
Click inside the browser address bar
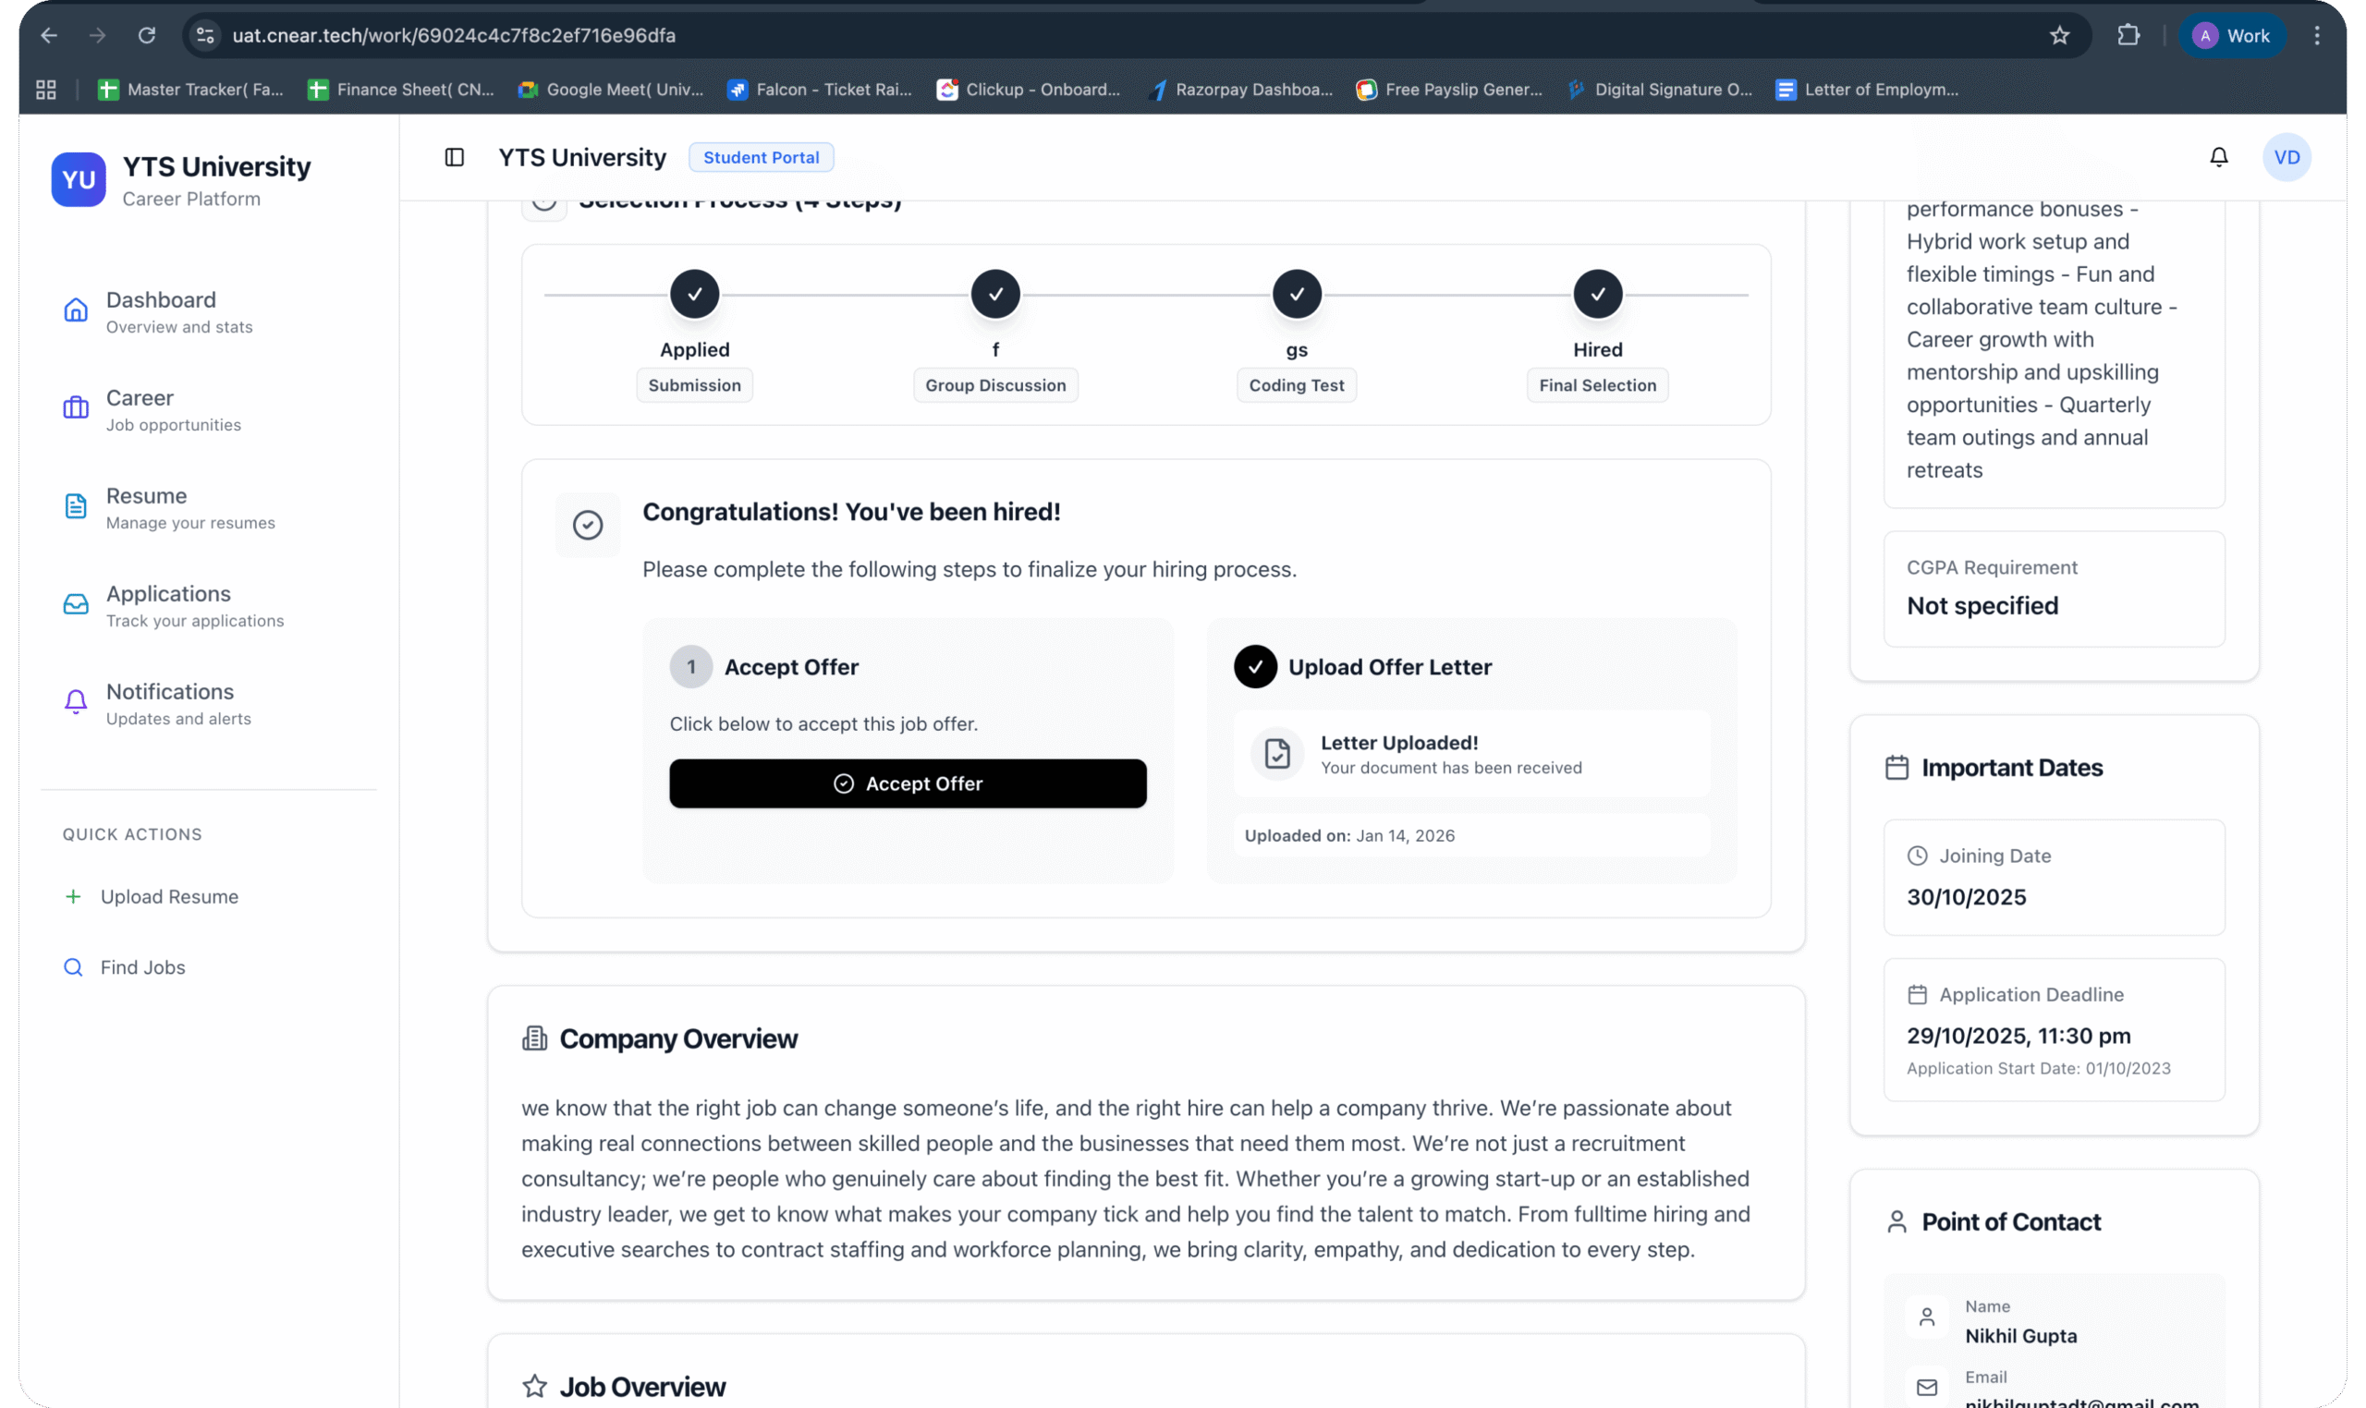[x=665, y=35]
